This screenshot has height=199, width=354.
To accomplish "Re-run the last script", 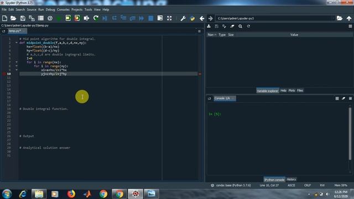I will pos(96,18).
